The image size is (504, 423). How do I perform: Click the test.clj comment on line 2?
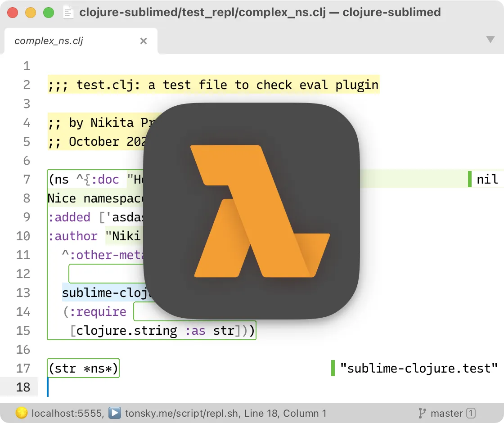[x=213, y=85]
